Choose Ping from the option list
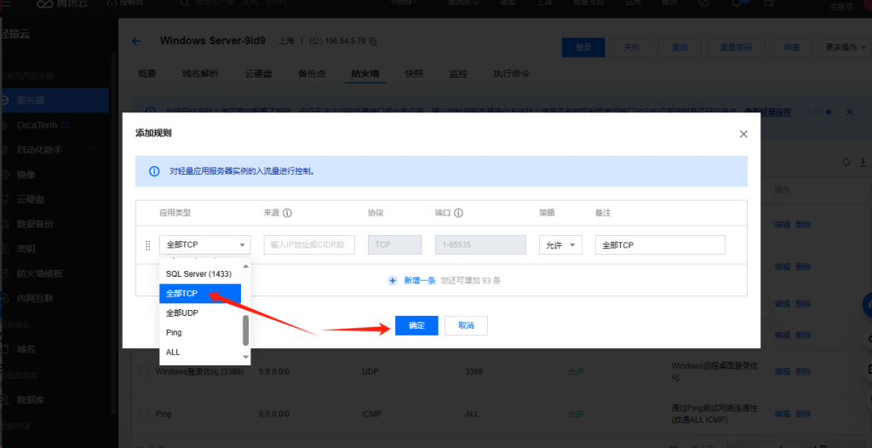872x448 pixels. 200,332
